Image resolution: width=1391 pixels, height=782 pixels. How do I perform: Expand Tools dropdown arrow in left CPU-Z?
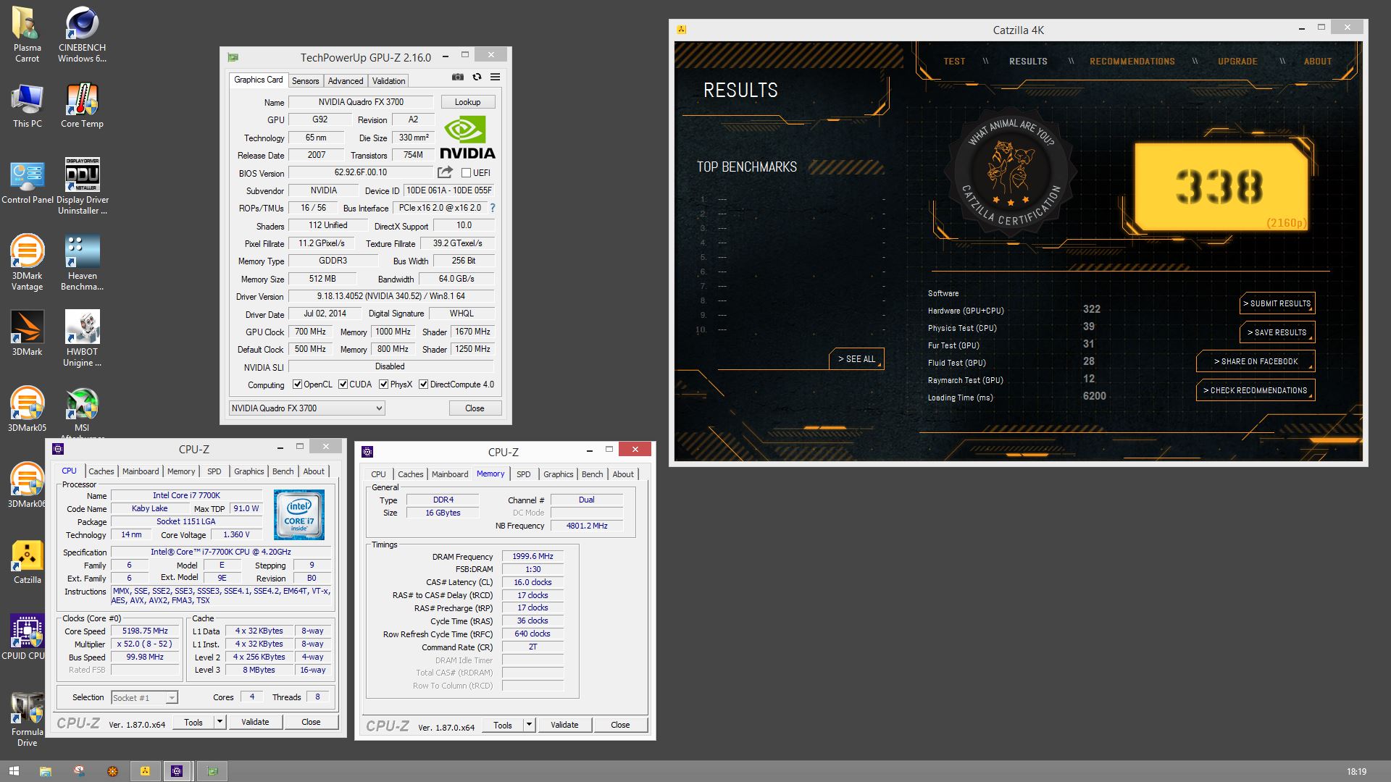pyautogui.click(x=220, y=722)
